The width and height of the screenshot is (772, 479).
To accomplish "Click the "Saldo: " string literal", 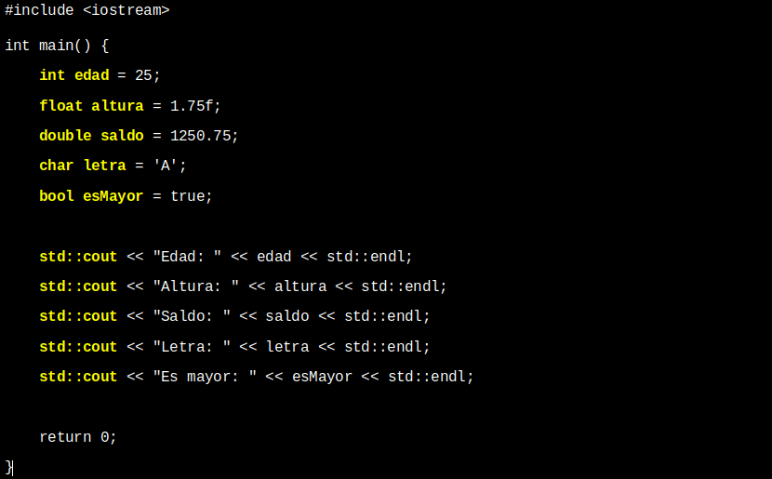I will pyautogui.click(x=192, y=316).
